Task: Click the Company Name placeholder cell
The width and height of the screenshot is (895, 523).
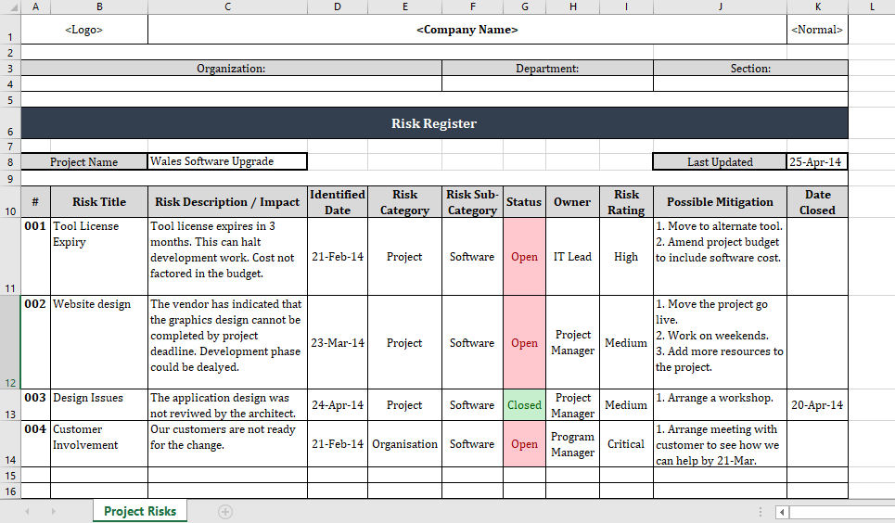Action: click(467, 30)
